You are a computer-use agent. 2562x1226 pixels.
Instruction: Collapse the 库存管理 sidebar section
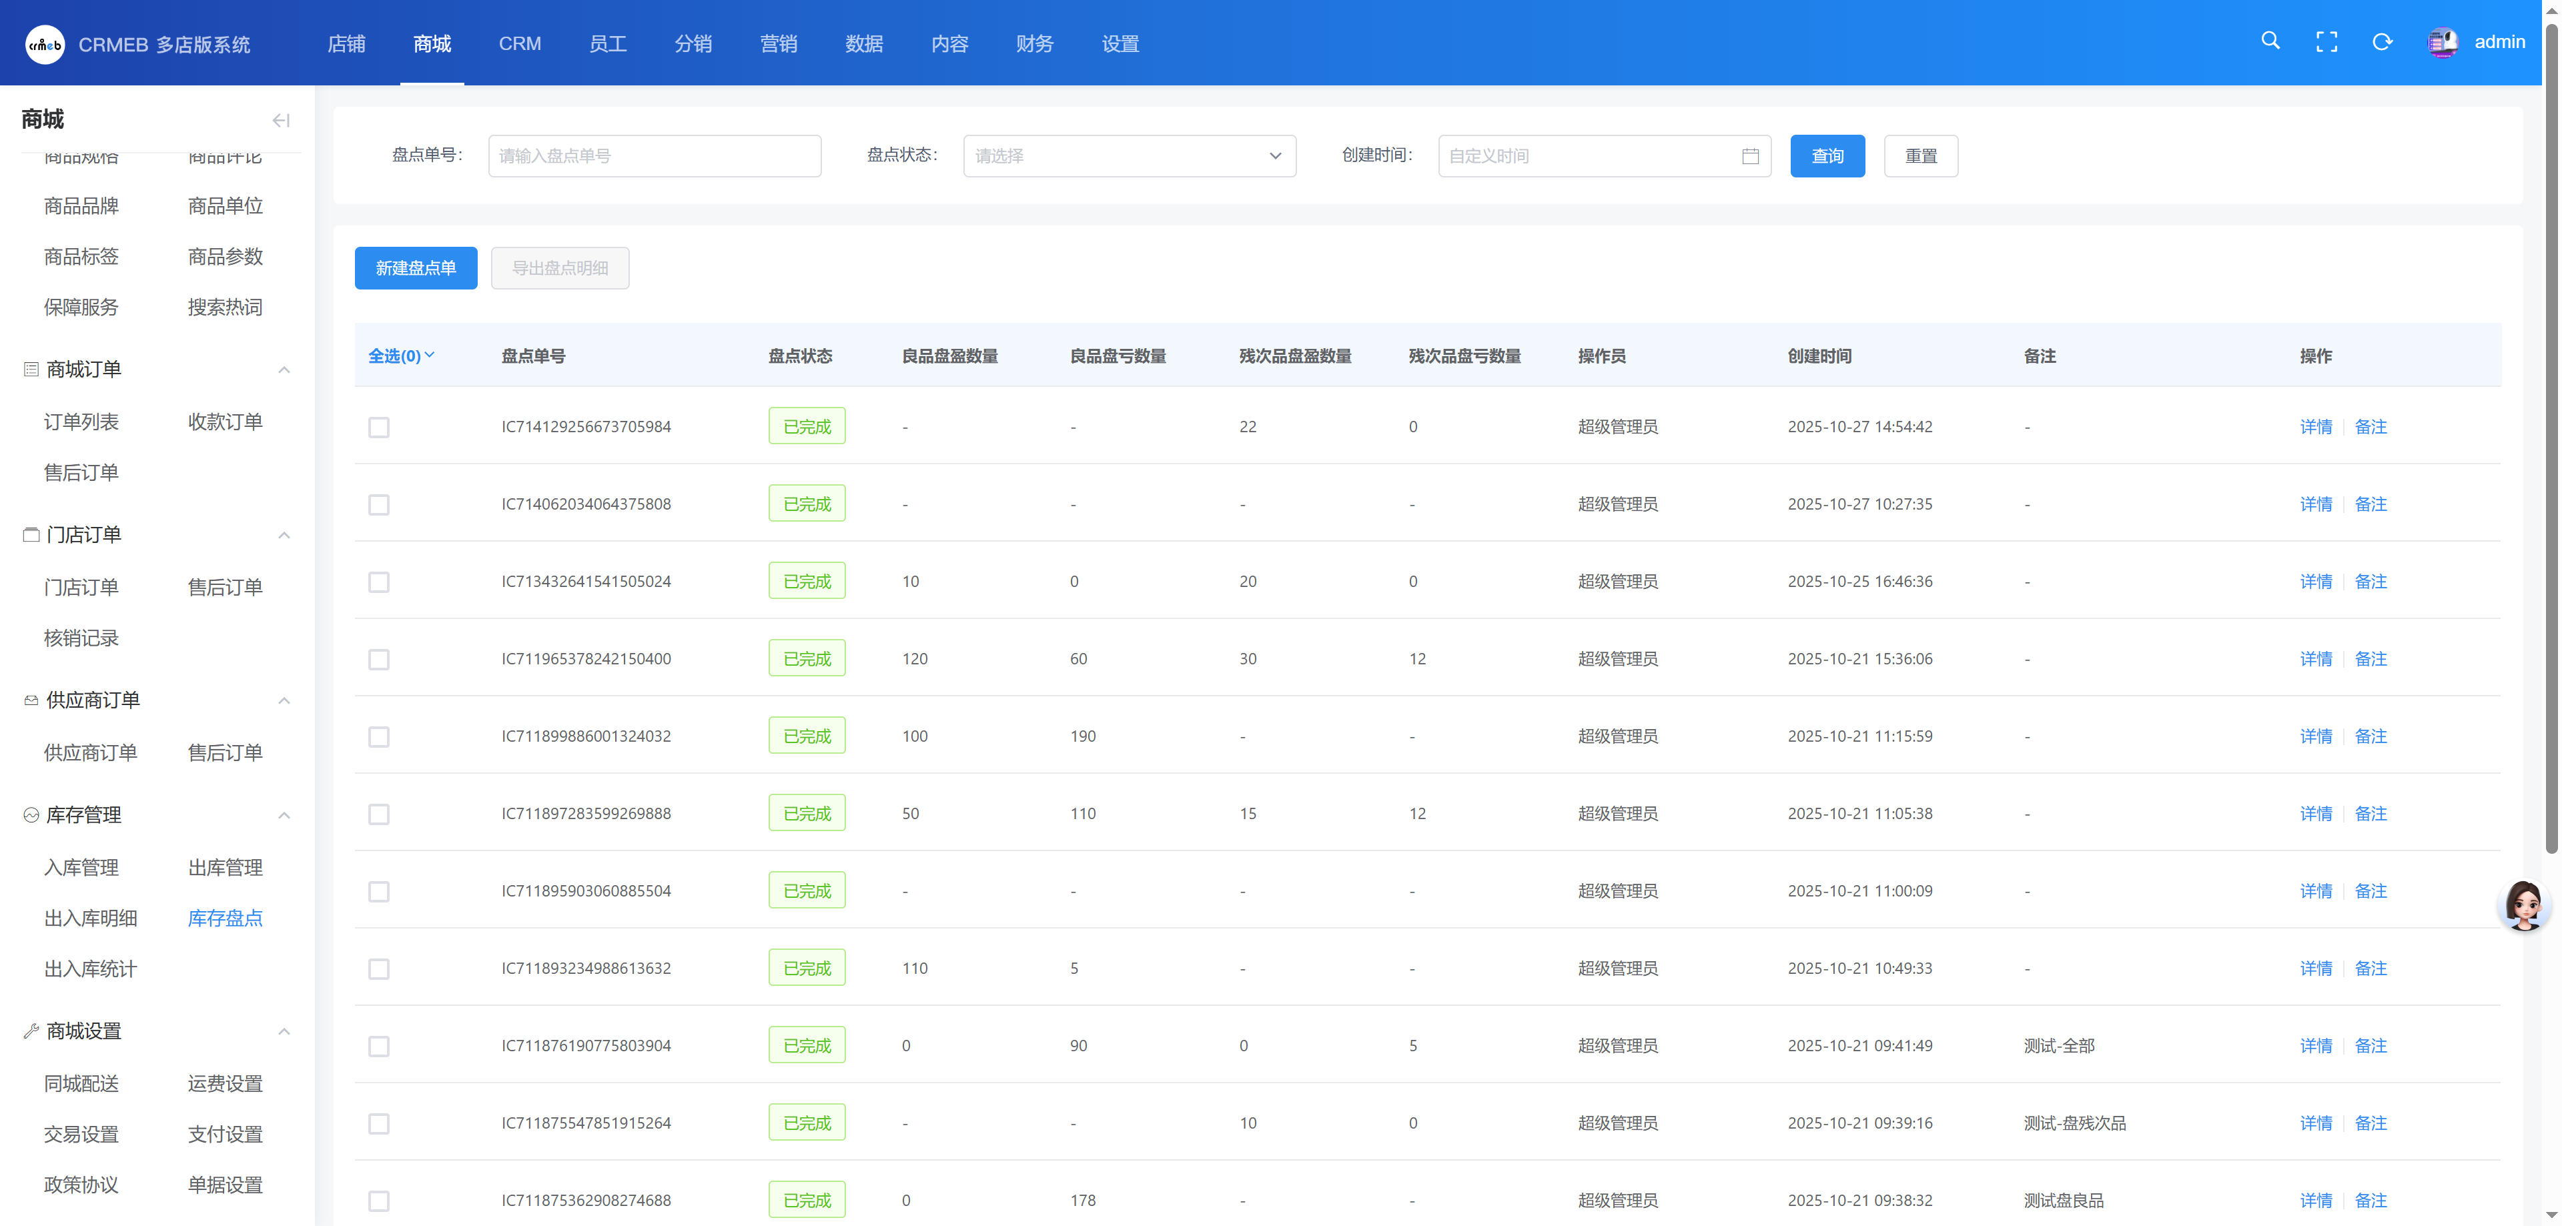tap(284, 815)
